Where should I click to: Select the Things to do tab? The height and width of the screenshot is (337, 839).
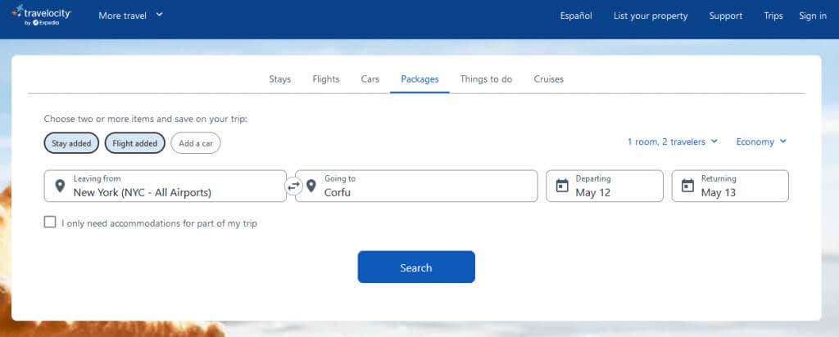click(x=486, y=79)
